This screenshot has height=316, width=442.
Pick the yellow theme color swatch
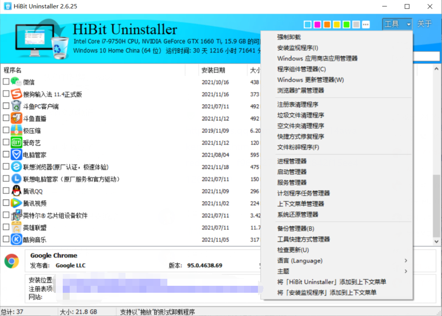click(x=336, y=25)
